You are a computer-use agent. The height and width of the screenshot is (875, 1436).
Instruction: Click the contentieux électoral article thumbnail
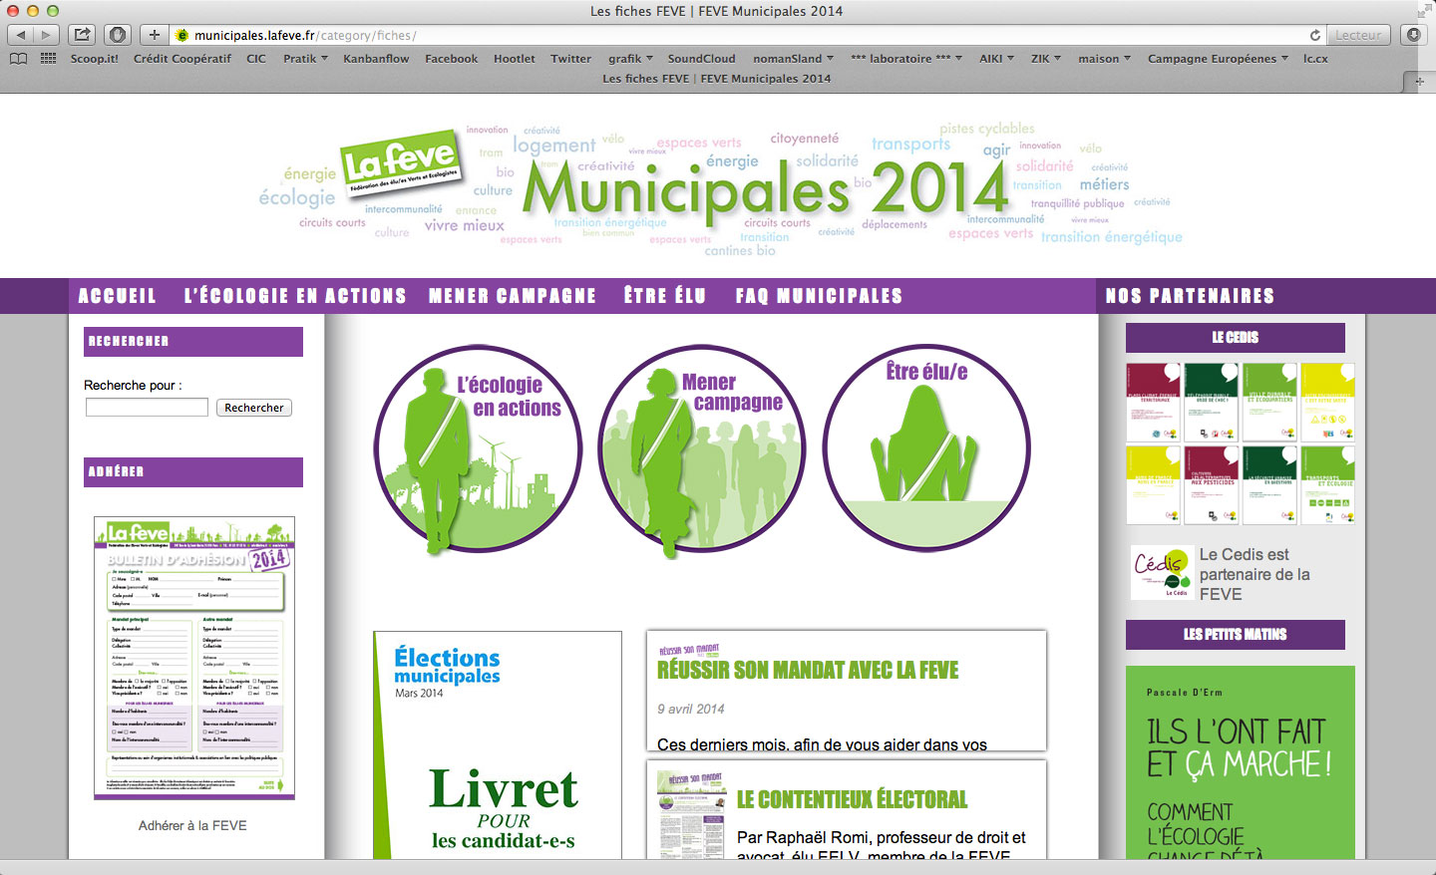pyautogui.click(x=691, y=814)
